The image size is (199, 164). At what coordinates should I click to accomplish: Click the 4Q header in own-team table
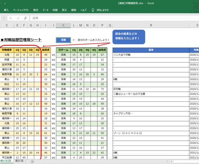(x=94, y=50)
